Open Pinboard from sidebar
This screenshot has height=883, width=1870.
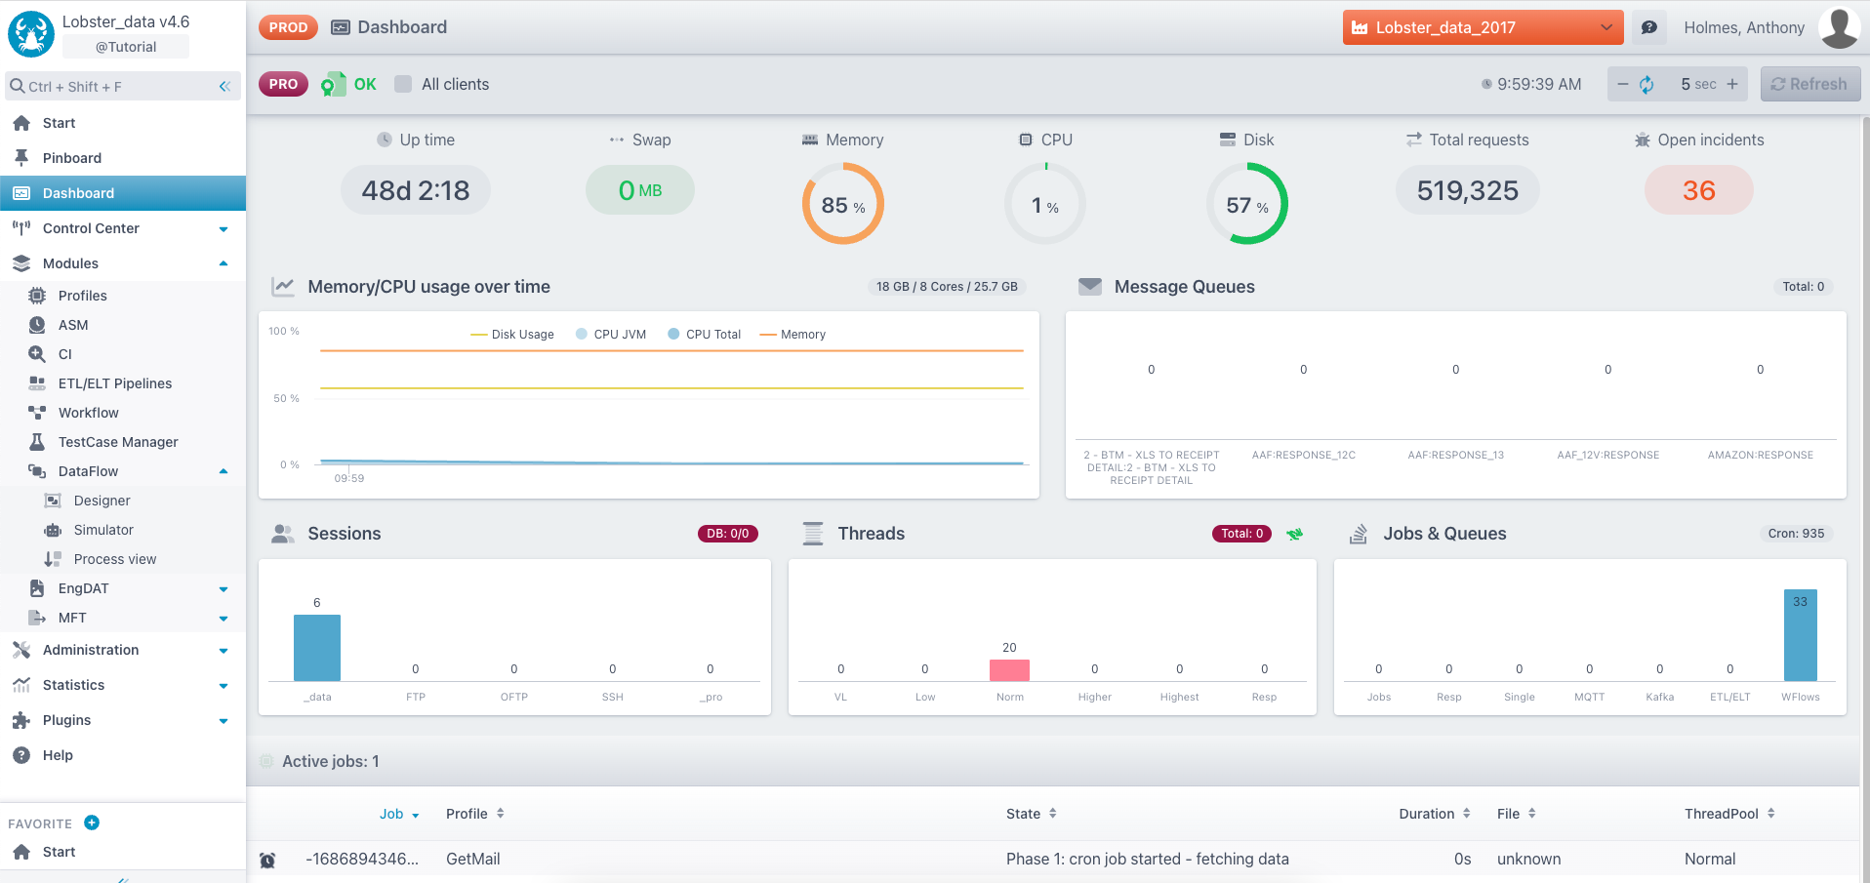pos(71,158)
